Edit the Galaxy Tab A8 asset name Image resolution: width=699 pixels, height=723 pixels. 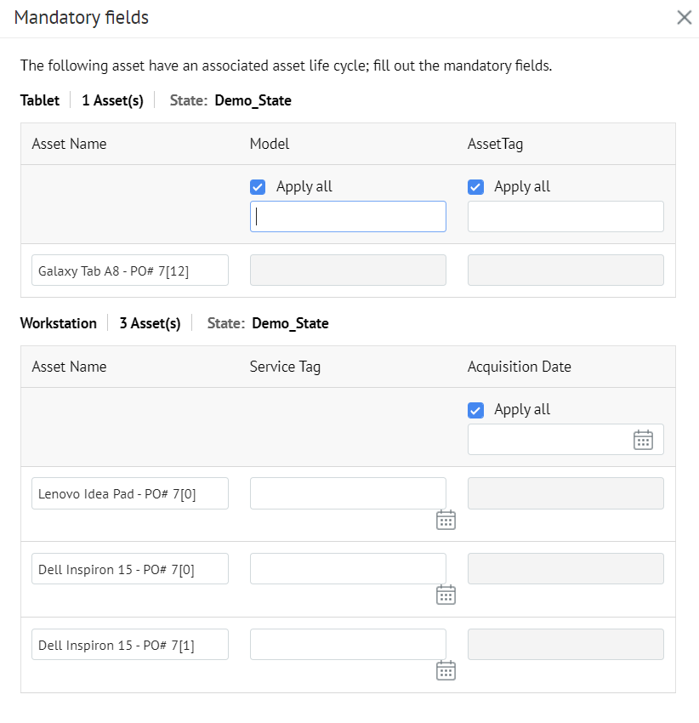tap(130, 270)
